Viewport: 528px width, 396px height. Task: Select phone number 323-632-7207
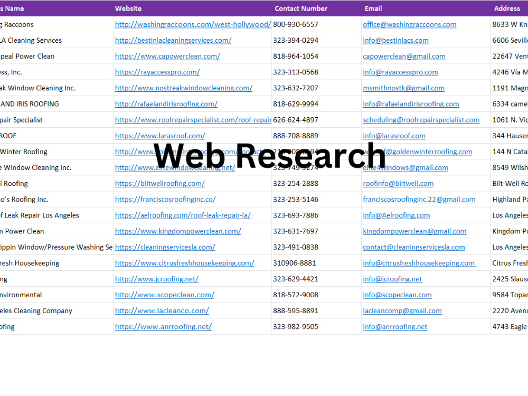(295, 88)
